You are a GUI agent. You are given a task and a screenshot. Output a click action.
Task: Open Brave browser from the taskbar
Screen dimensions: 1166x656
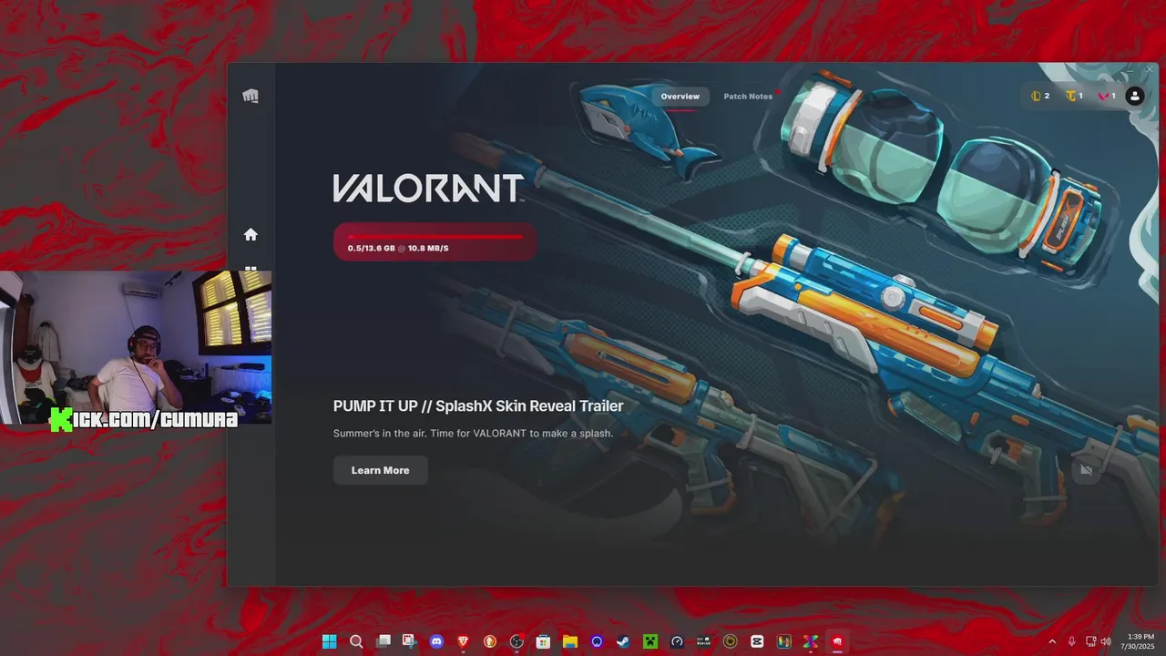pos(463,641)
